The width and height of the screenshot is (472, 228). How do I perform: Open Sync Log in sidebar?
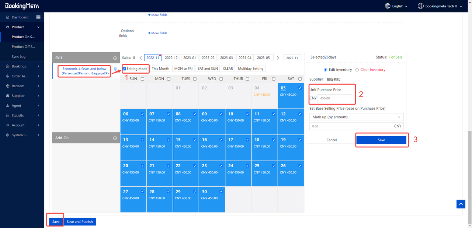click(x=18, y=57)
